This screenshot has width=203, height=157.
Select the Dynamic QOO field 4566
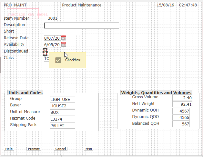(x=181, y=117)
